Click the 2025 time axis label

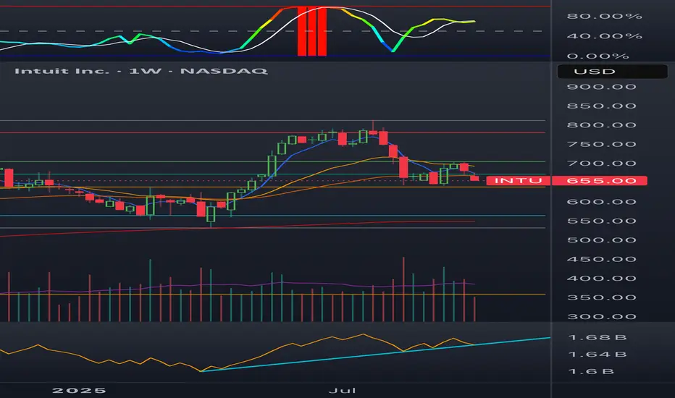[x=79, y=391]
